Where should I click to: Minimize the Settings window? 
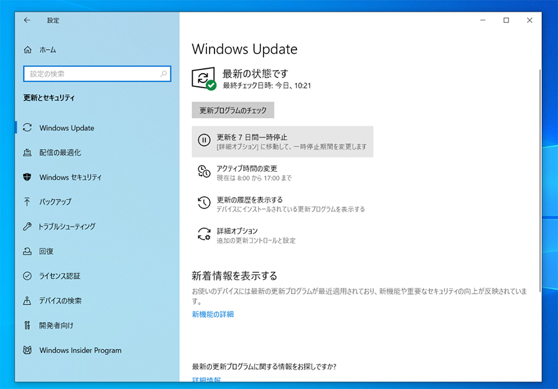point(483,20)
